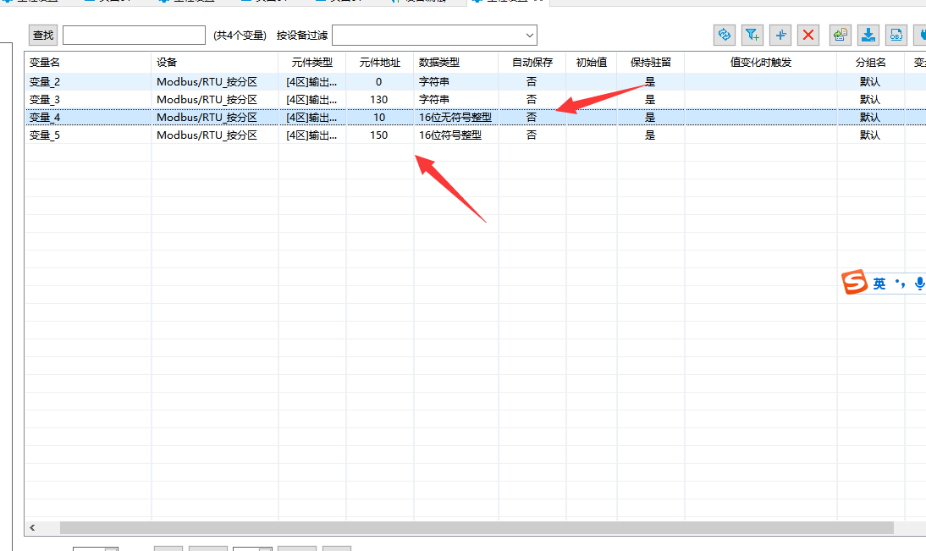
Task: Click element type cell in 变量_5 row
Action: 311,135
